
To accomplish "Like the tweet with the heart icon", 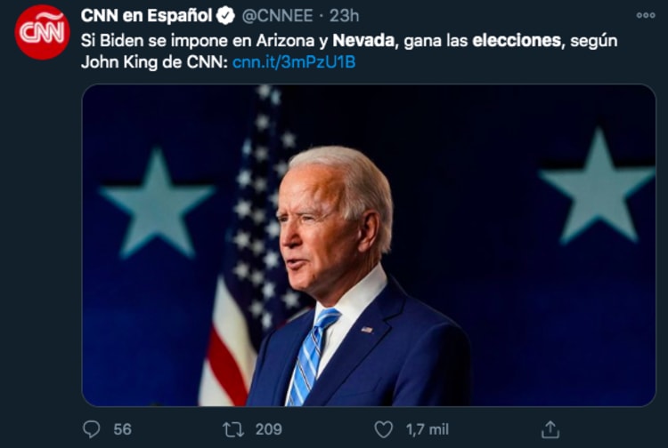I will point(383,429).
